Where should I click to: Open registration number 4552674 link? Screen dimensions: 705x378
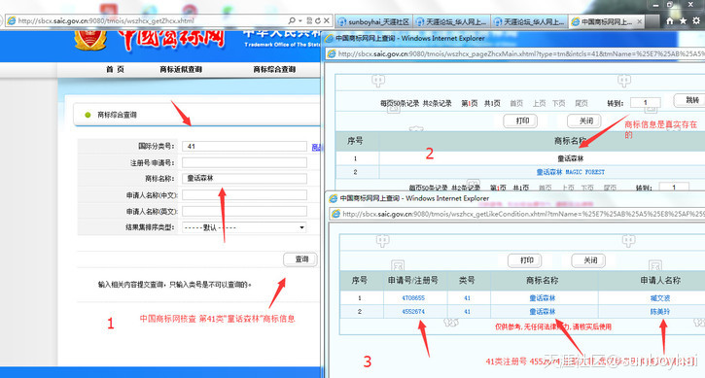413,312
